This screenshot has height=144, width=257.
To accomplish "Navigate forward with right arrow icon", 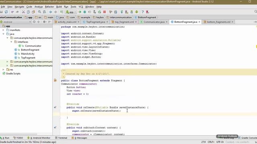I will click(x=55, y=12).
